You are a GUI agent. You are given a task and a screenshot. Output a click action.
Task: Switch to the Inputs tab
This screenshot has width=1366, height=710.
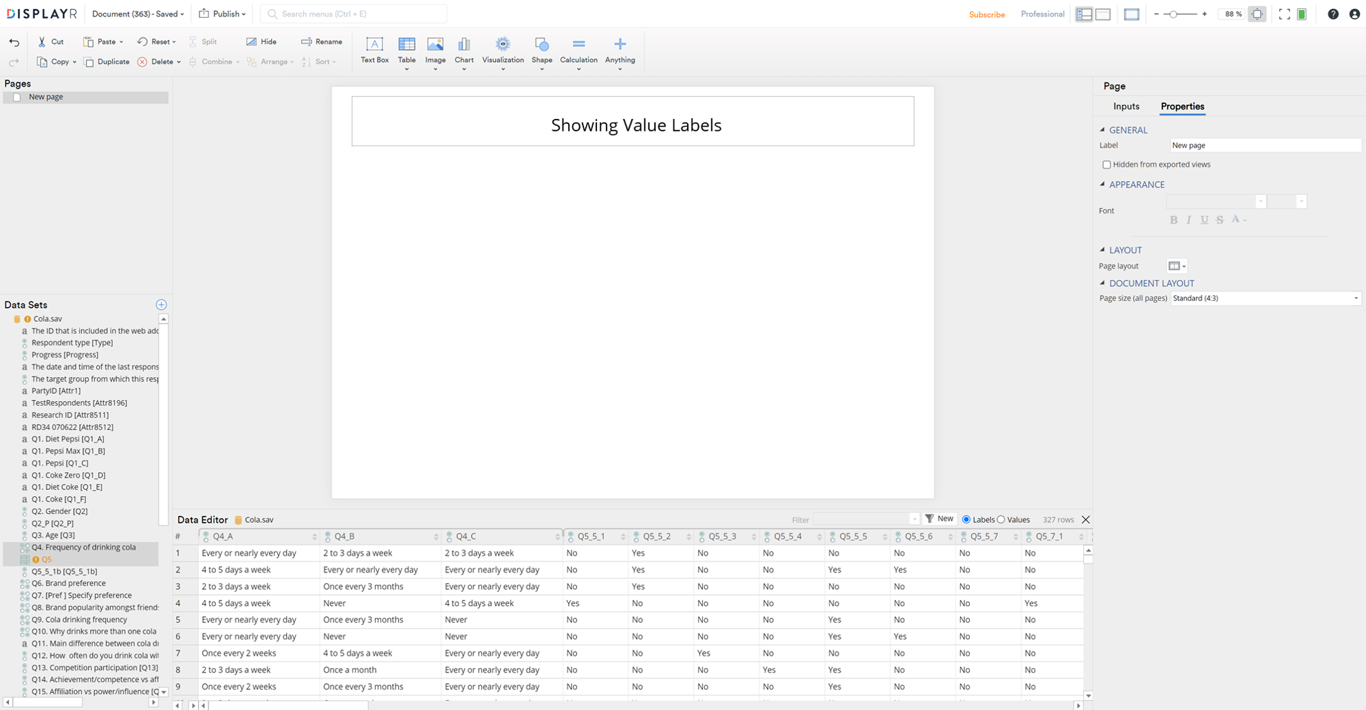coord(1126,107)
